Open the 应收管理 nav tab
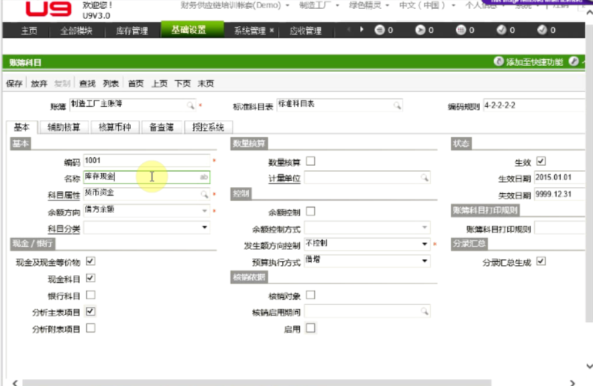 coord(306,31)
